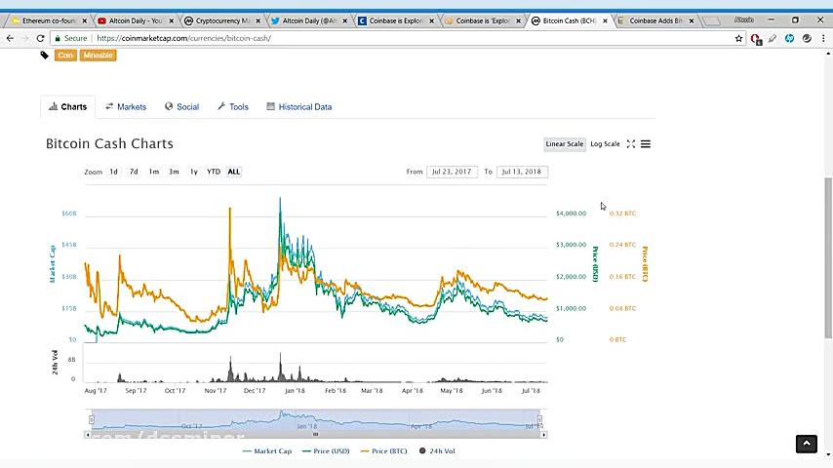Close the Altcoin Daily YouTube tab

(171, 20)
